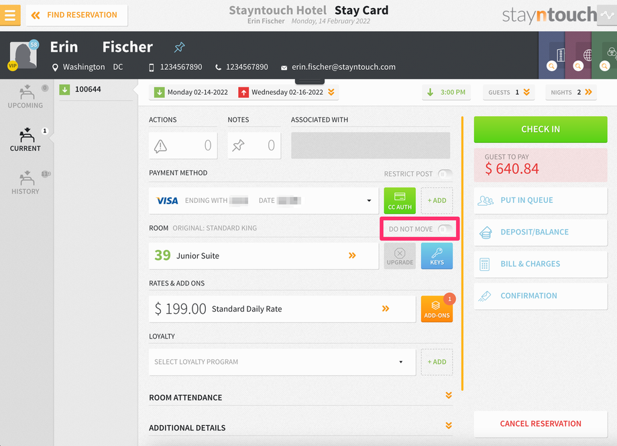Click the email envelope icon
Image resolution: width=617 pixels, height=446 pixels.
(x=284, y=68)
